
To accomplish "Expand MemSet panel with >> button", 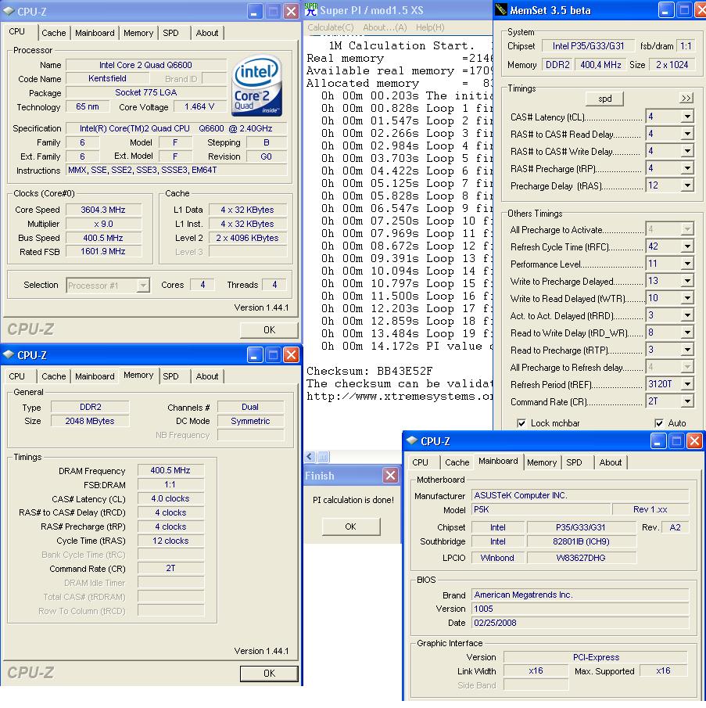I will coord(686,98).
